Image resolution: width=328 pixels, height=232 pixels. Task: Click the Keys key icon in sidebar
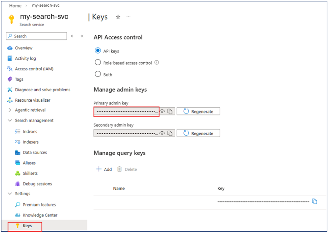click(17, 226)
